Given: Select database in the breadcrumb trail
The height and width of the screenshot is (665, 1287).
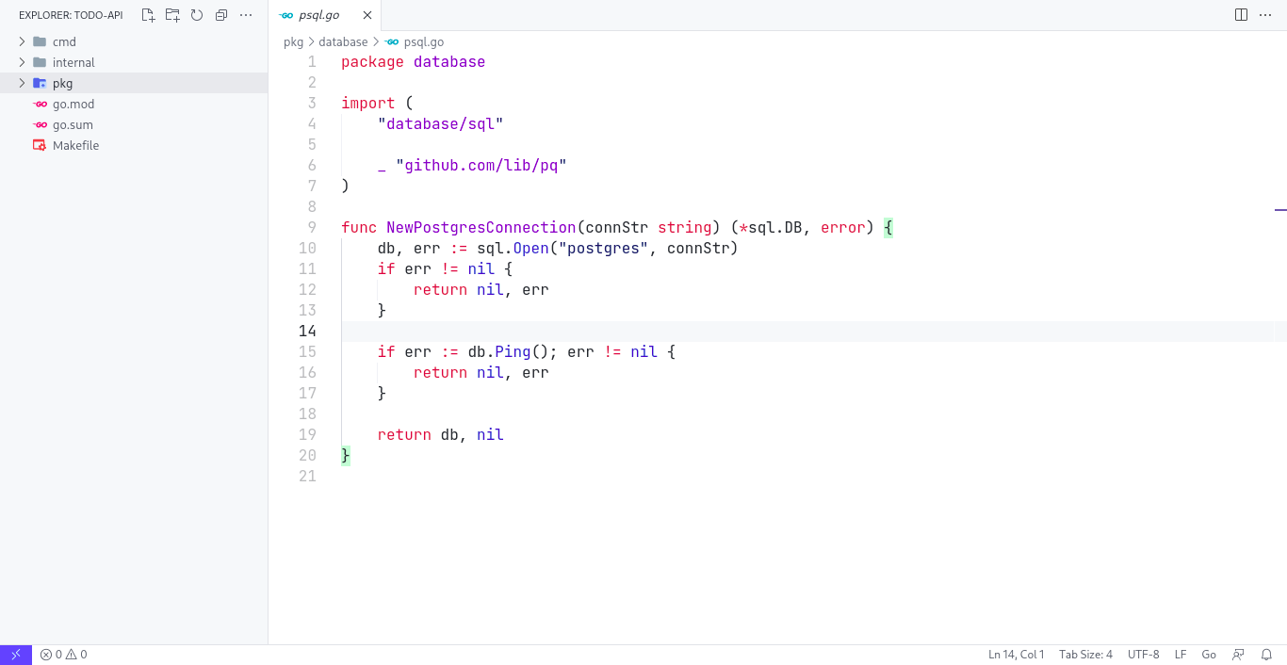Looking at the screenshot, I should [x=343, y=41].
